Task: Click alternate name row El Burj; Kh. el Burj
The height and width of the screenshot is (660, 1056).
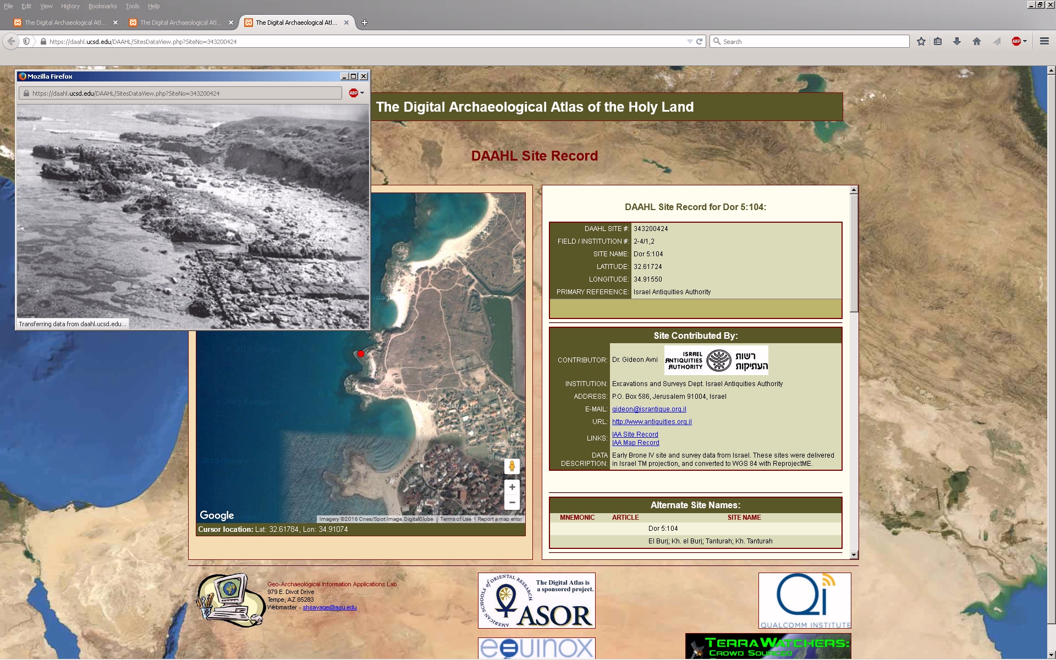Action: click(695, 541)
